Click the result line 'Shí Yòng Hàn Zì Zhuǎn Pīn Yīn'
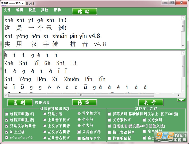 click(55, 79)
